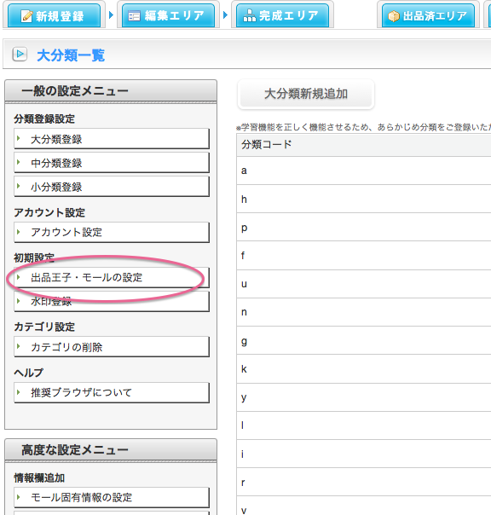Viewport: 491px width, 515px height.
Task: Open モール固有情報の設定 menu item
Action: coord(112,497)
